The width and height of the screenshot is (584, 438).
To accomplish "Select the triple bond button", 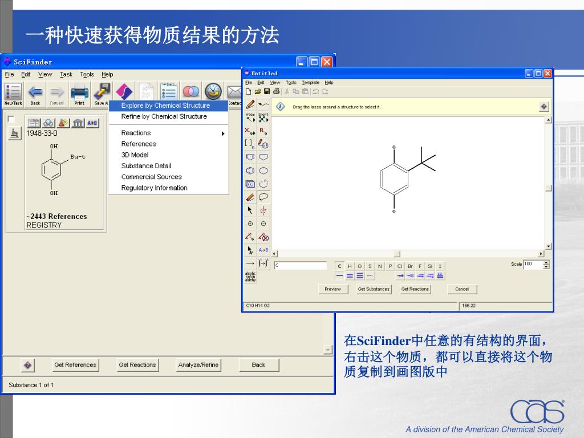I will 359,275.
